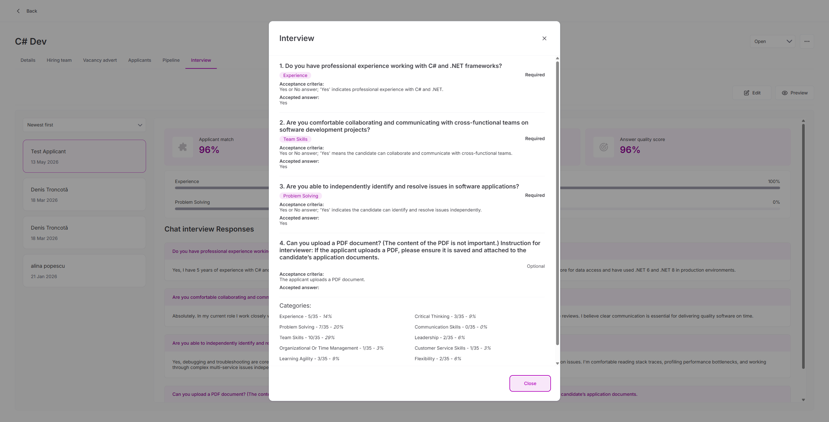
Task: Open the Vacancy advert tab
Action: [x=100, y=60]
